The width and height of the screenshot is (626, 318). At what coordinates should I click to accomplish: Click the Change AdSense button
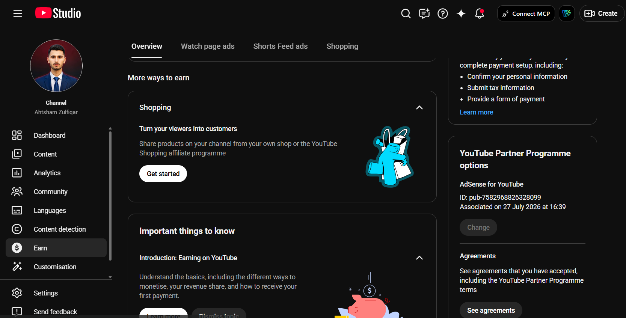(478, 228)
